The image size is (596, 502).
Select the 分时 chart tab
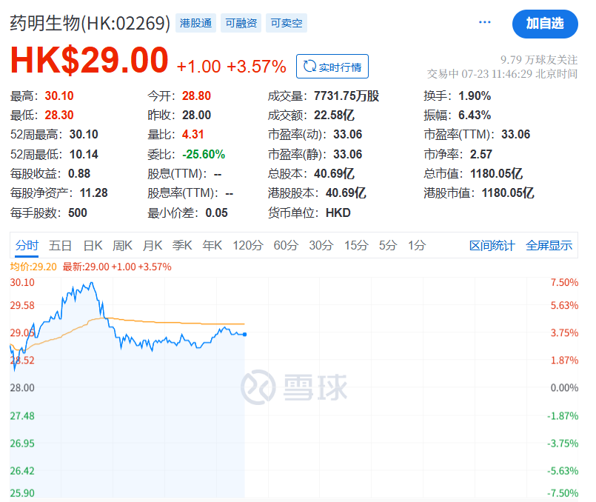[x=27, y=246]
